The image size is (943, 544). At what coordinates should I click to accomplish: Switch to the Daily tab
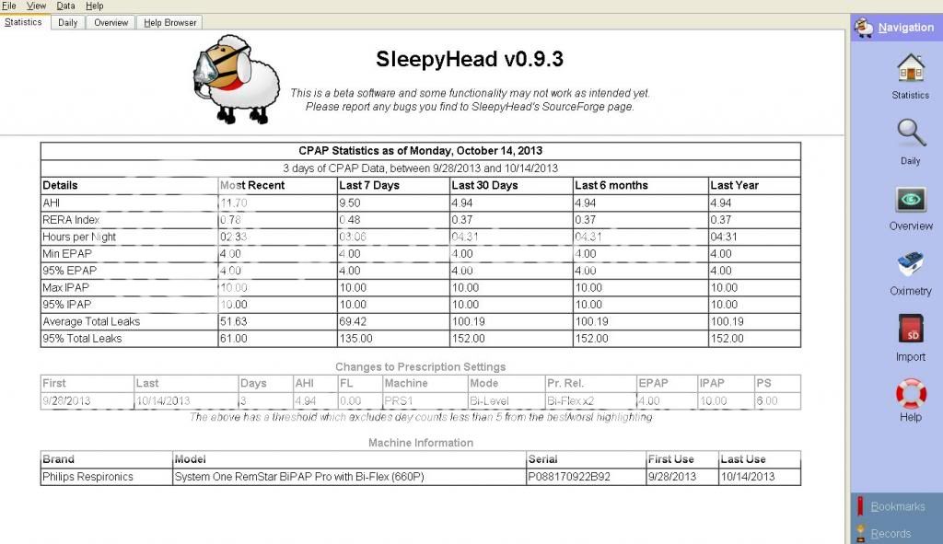point(67,22)
